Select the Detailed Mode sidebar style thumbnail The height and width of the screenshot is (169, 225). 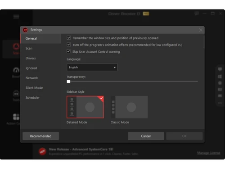pyautogui.click(x=85, y=107)
